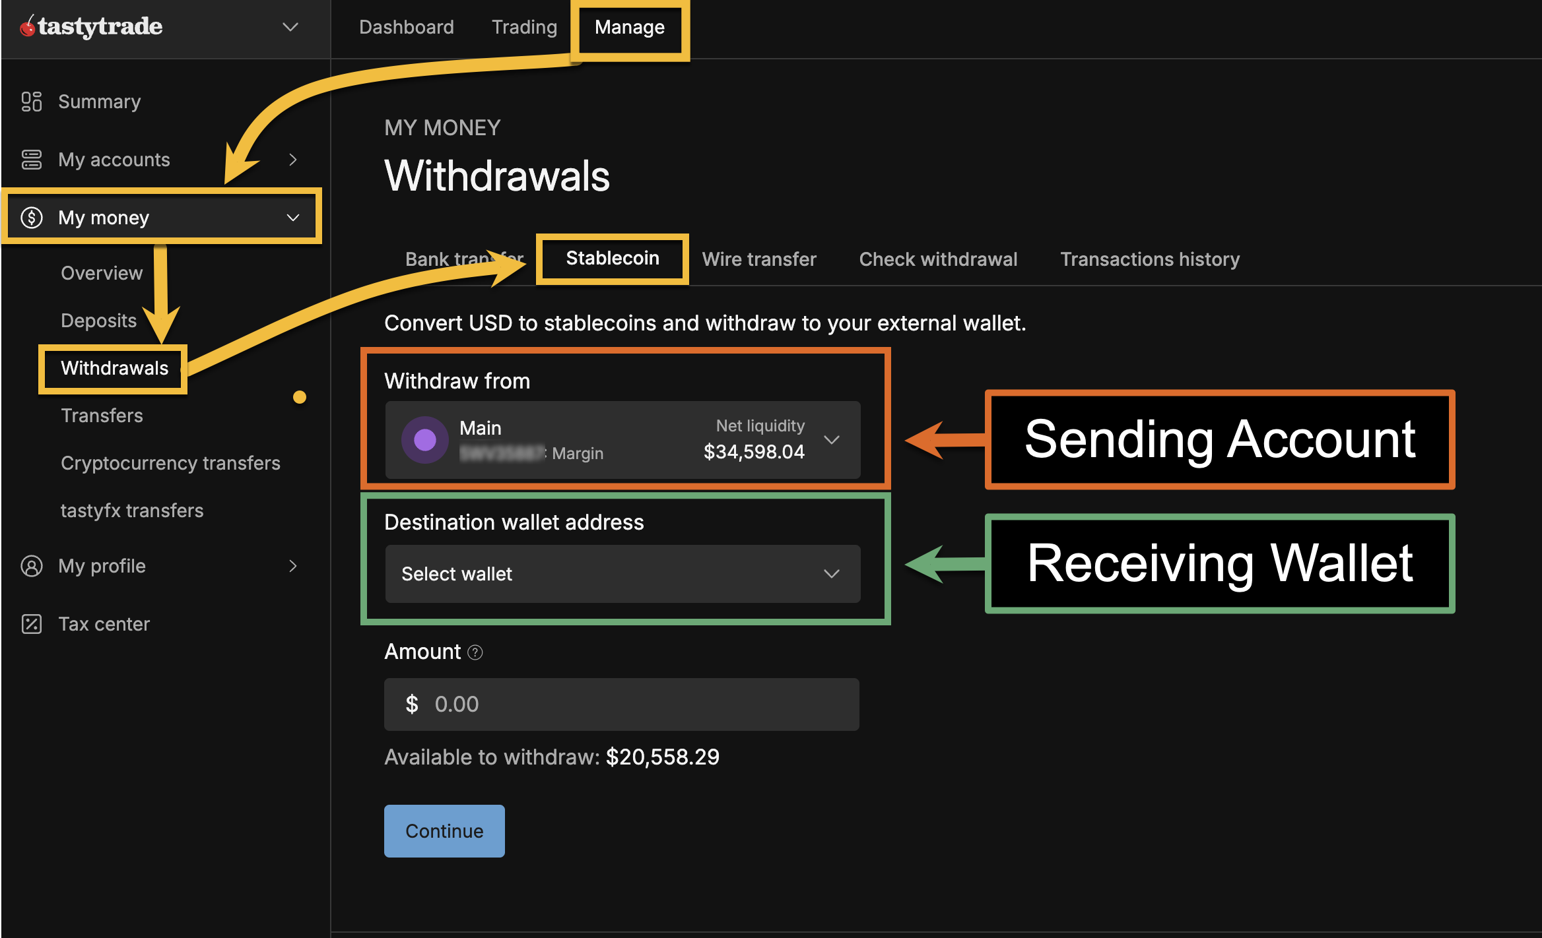1542x938 pixels.
Task: Open Tax center via its sidebar icon
Action: pyautogui.click(x=30, y=623)
